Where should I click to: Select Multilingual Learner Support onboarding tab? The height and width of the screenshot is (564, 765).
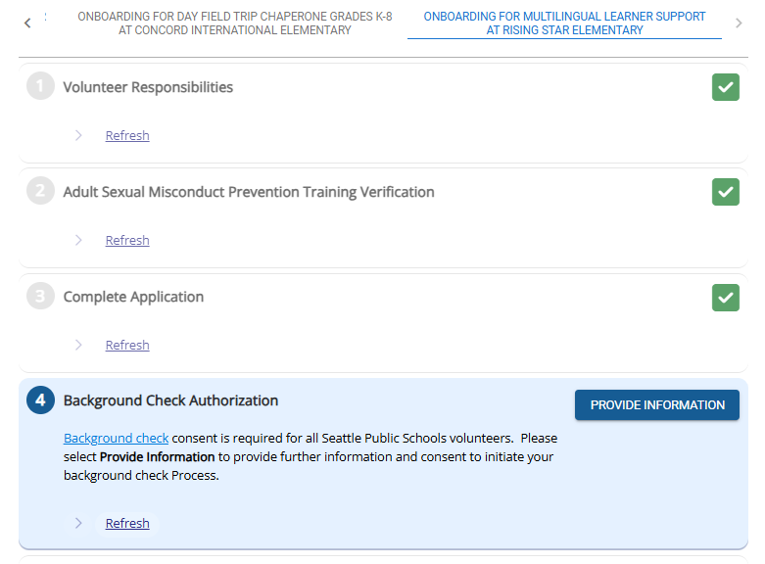click(564, 23)
